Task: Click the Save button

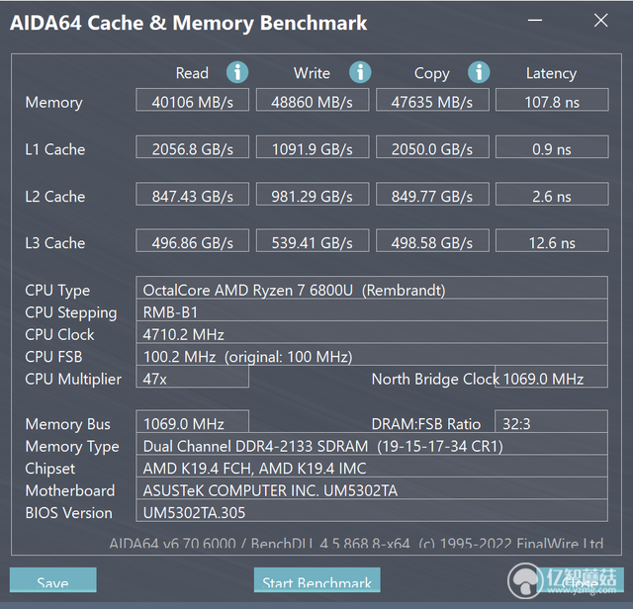Action: click(52, 580)
